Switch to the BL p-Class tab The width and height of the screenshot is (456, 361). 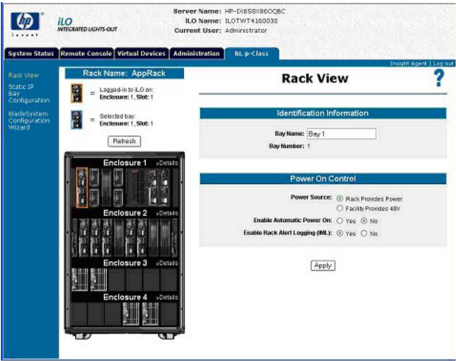point(252,53)
